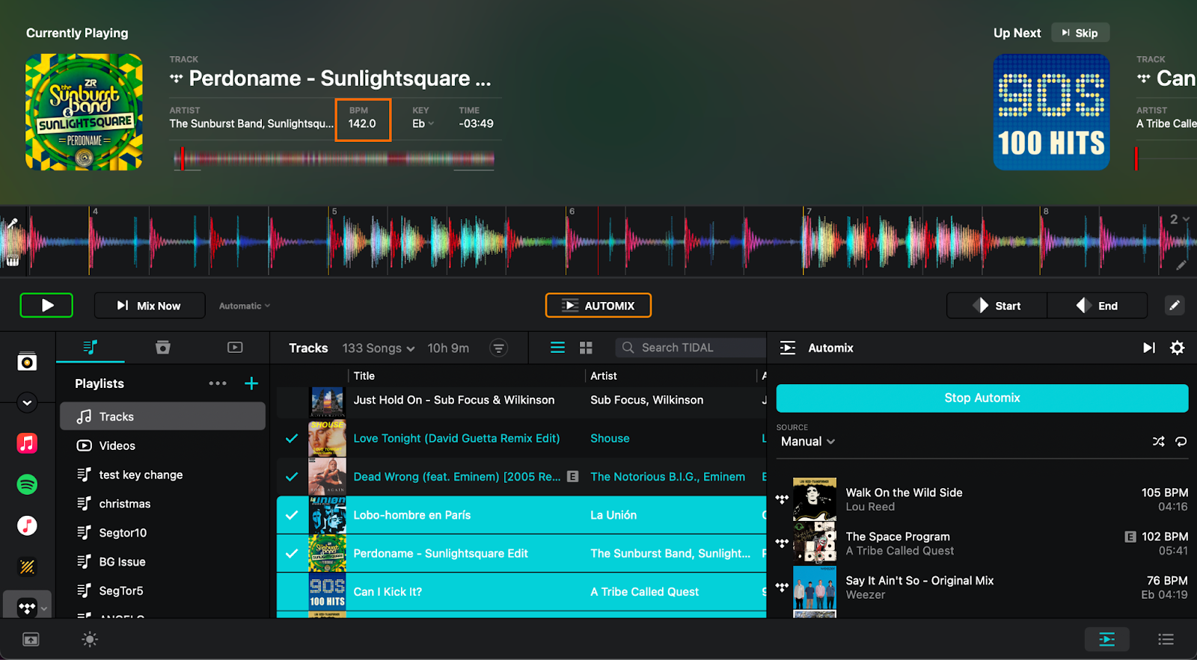The image size is (1197, 660).
Task: Toggle checkmark for Love Tonight track
Action: 292,439
